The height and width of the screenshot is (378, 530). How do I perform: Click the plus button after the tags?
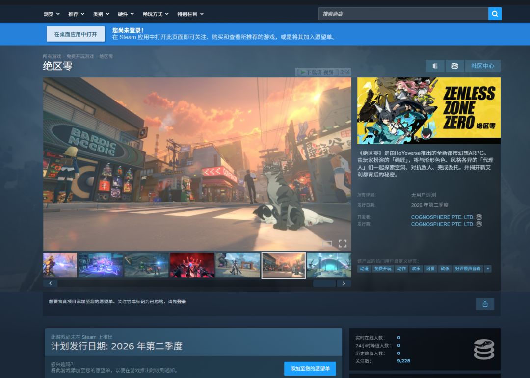pos(487,269)
